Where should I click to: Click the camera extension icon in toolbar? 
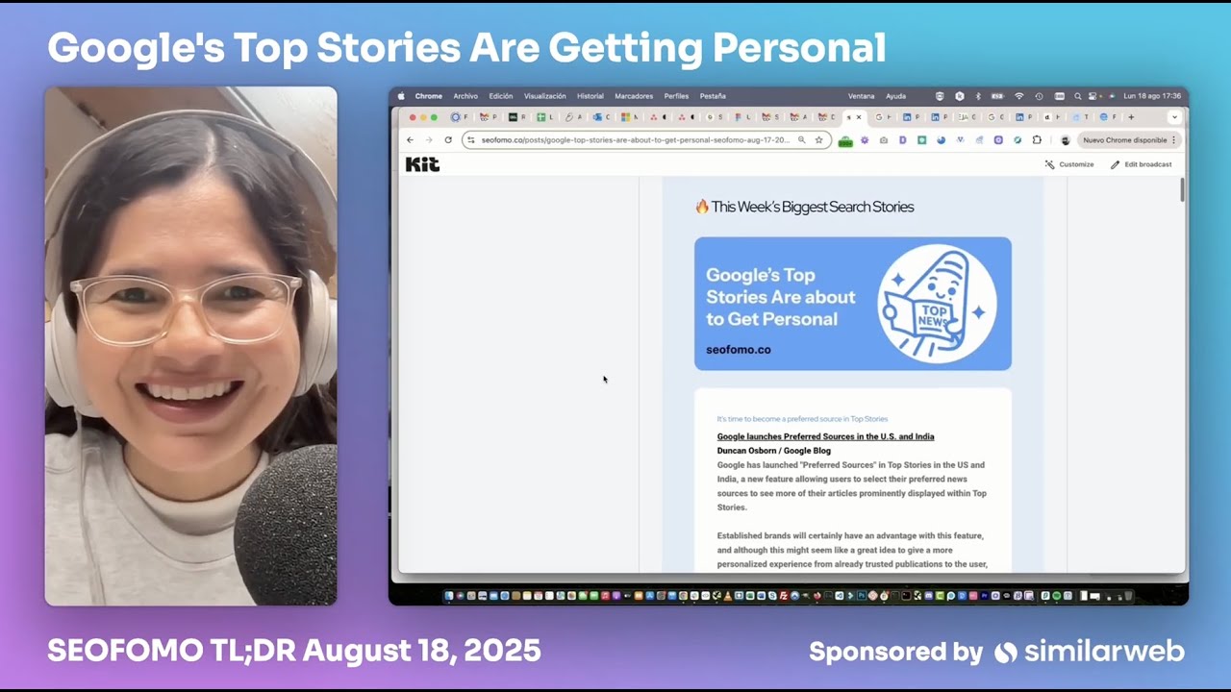tap(884, 140)
